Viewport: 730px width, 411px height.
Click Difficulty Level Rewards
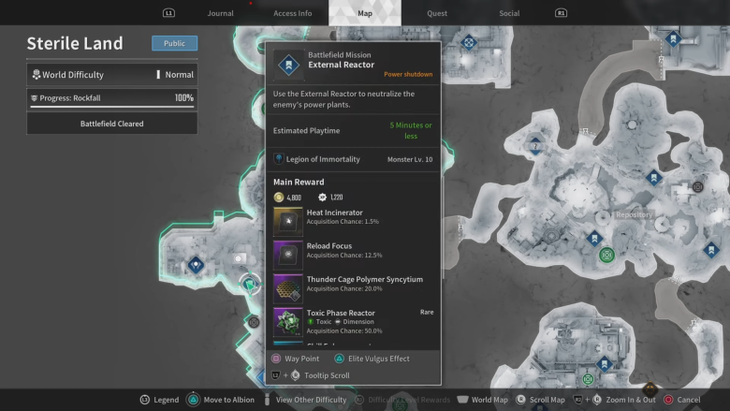coord(409,400)
